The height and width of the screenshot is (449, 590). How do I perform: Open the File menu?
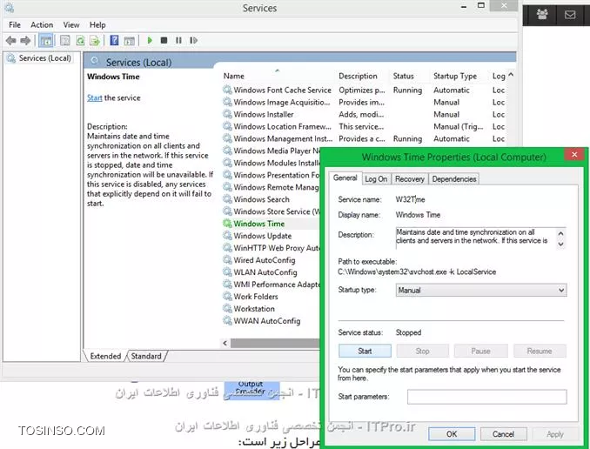tap(15, 25)
